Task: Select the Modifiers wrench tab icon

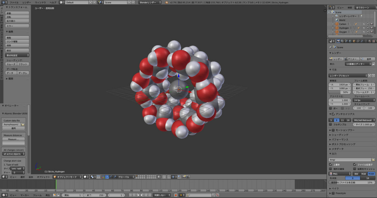Action: coord(362,41)
